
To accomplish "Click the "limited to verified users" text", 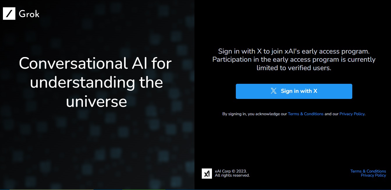I will [294, 68].
